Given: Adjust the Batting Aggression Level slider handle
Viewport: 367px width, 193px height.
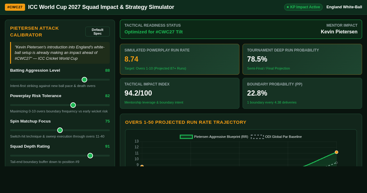Looking at the screenshot, I should [x=84, y=80].
